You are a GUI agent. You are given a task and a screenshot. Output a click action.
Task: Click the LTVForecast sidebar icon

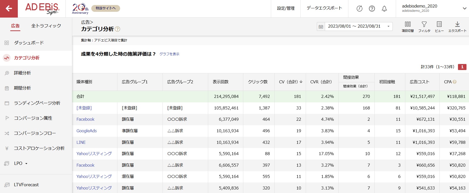click(x=7, y=185)
